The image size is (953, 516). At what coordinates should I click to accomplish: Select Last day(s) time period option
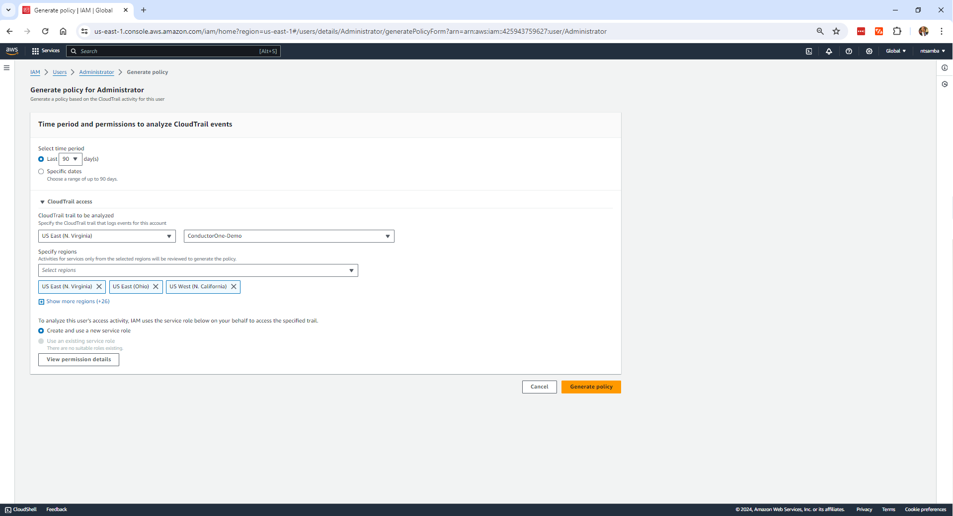pyautogui.click(x=41, y=159)
